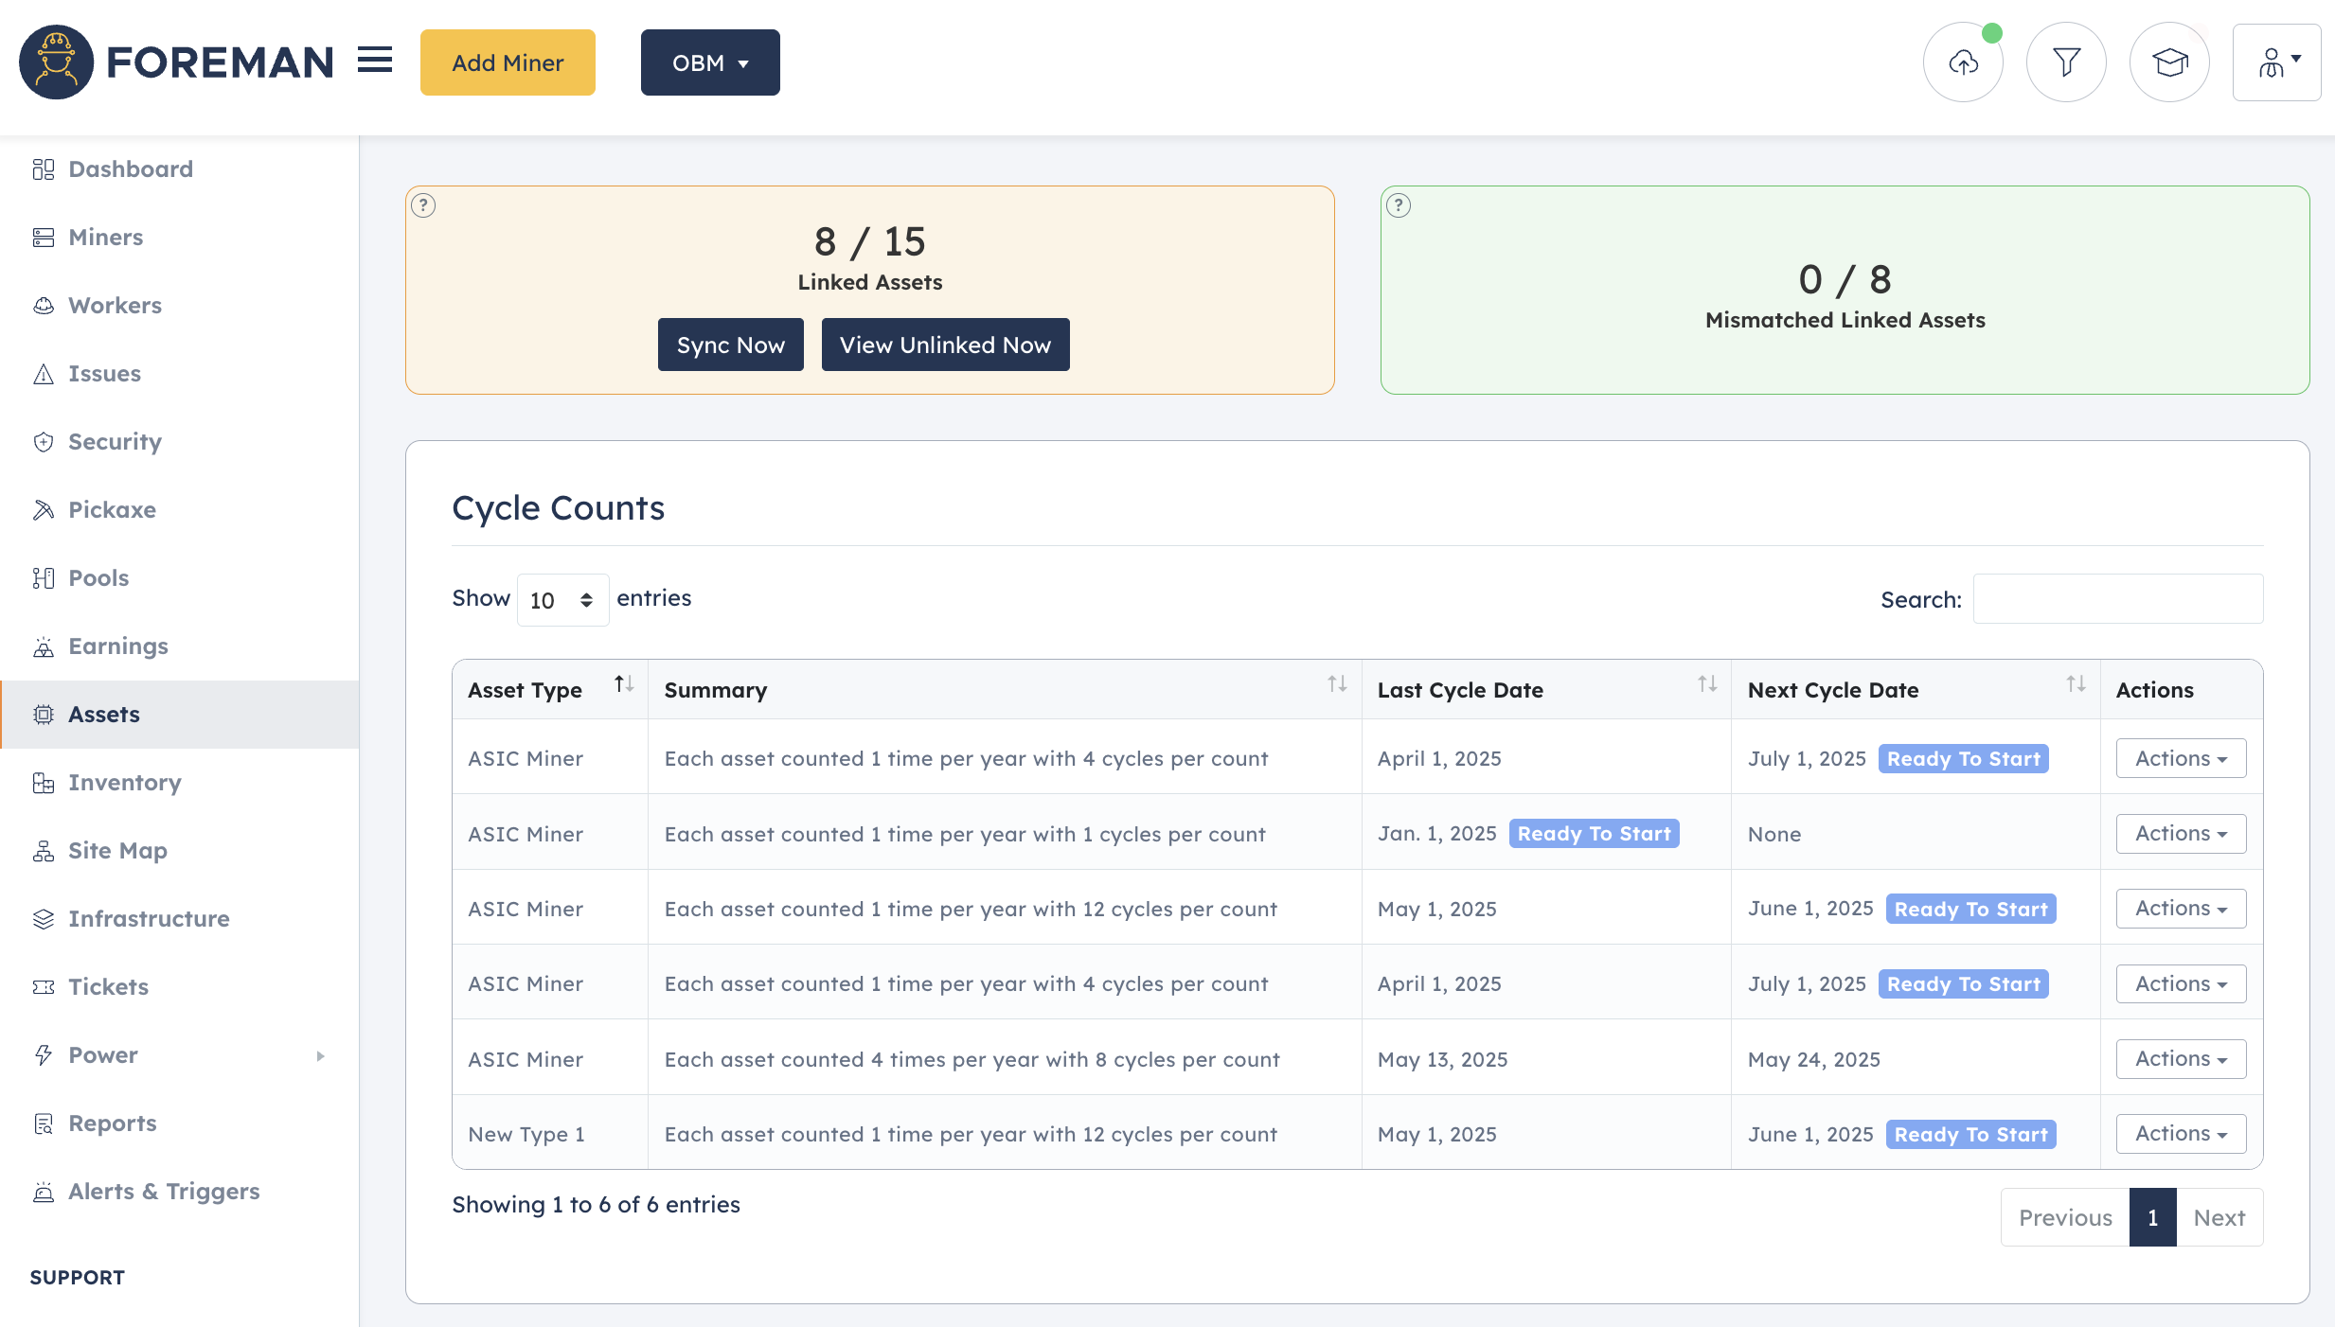This screenshot has width=2335, height=1327.
Task: Focus the Search input field
Action: (x=2118, y=599)
